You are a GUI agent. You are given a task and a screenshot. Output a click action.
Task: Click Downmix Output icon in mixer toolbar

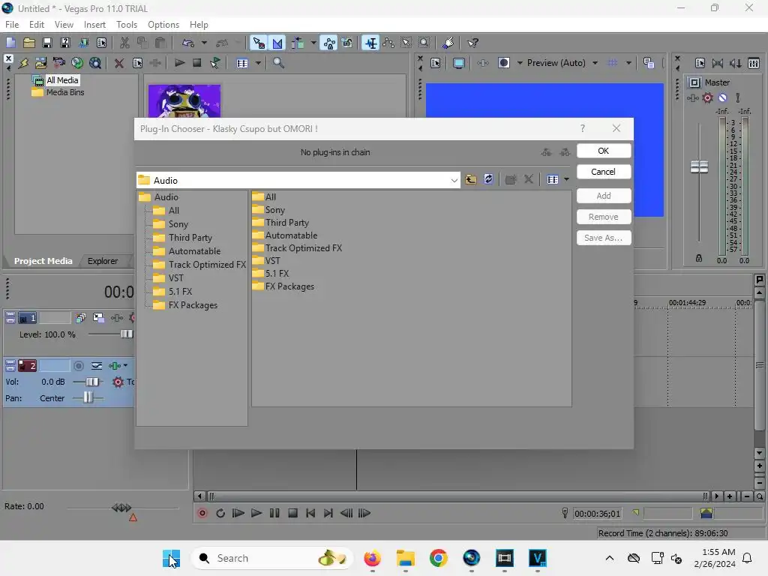click(718, 63)
